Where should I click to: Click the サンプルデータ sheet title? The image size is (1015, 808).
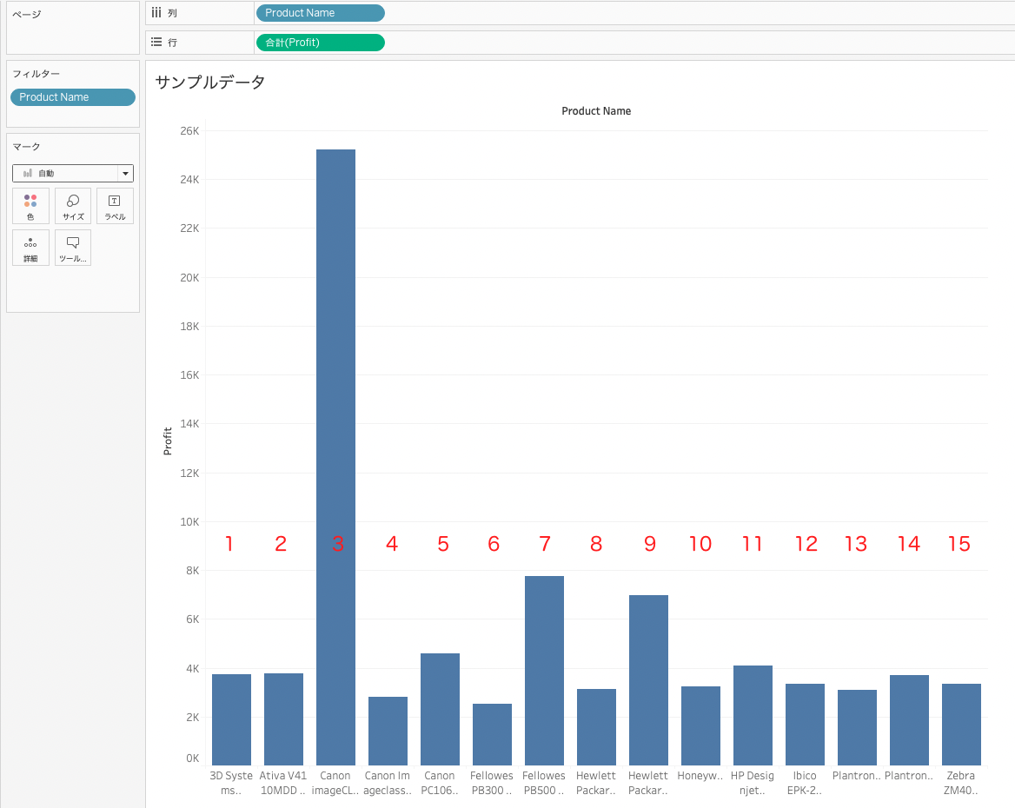click(x=210, y=83)
